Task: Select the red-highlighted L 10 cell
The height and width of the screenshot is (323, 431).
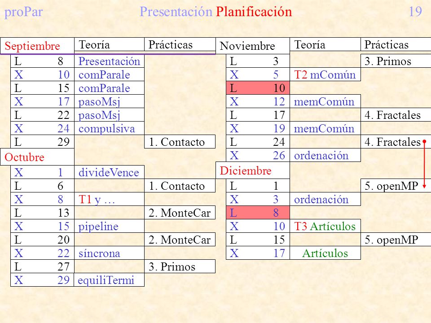Action: [258, 88]
